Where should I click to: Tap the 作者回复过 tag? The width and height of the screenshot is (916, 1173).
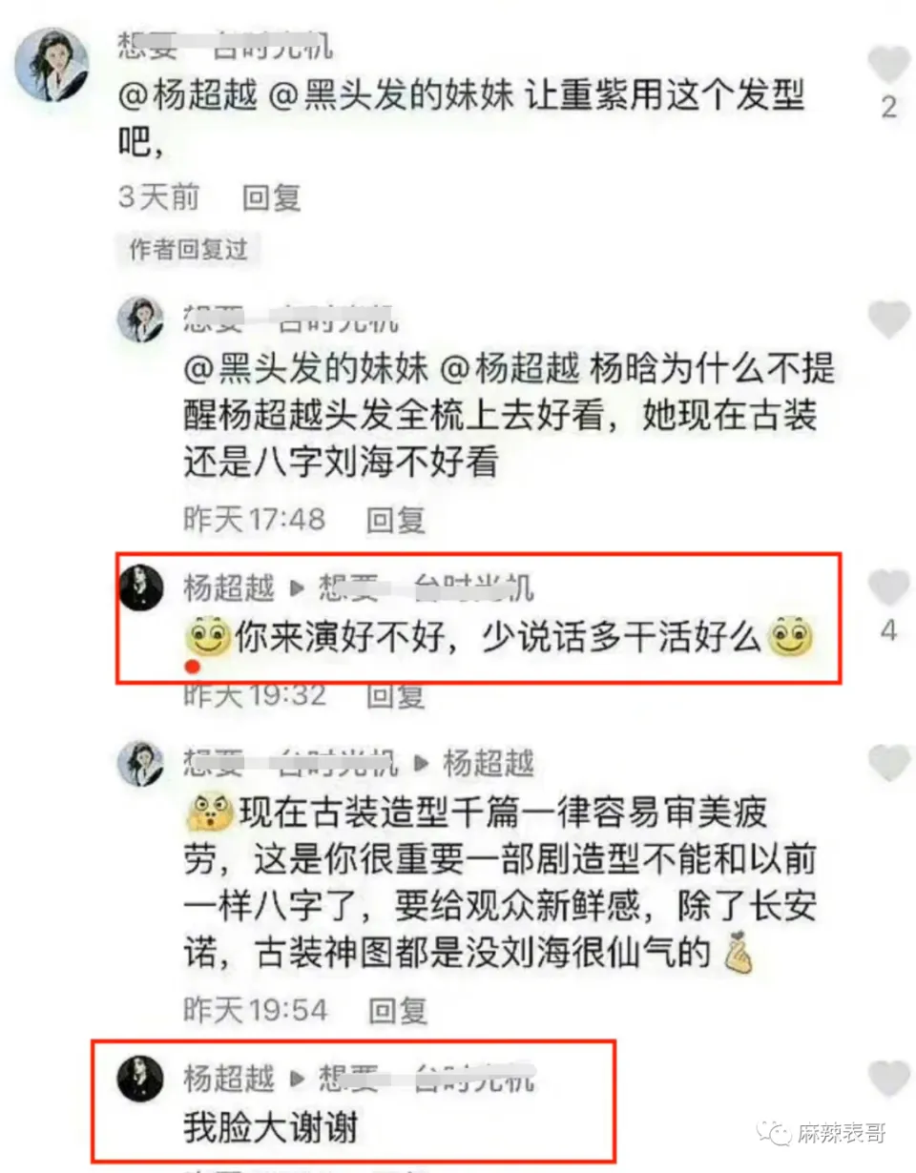188,250
